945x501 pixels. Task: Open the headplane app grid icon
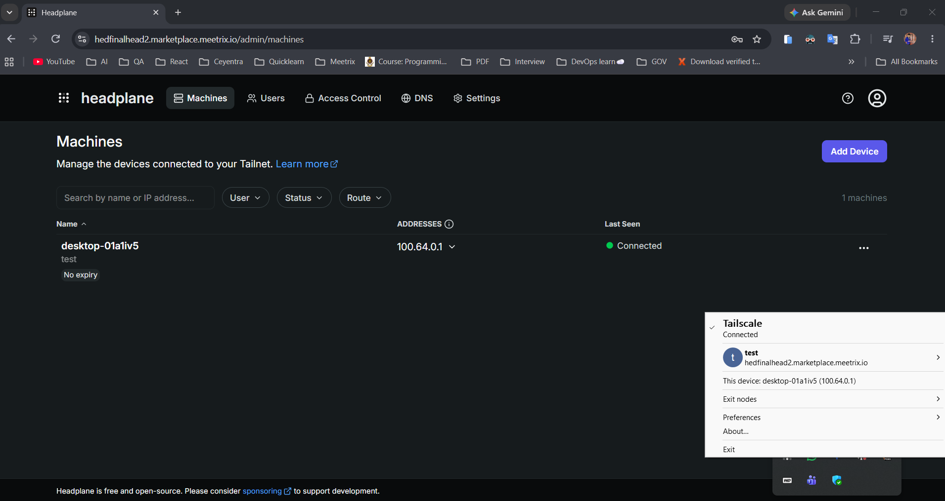[x=64, y=98]
